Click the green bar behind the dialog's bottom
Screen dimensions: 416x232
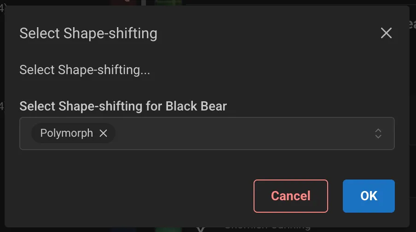tap(168, 229)
